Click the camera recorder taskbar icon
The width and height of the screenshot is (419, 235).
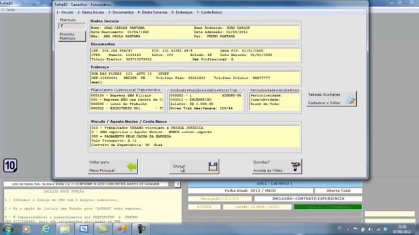[x=141, y=229]
